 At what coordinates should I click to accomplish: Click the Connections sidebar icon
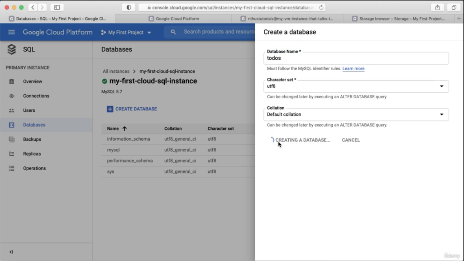pos(11,96)
